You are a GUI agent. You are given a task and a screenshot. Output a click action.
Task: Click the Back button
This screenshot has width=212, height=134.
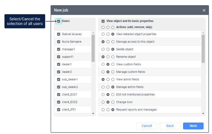pos(170,126)
